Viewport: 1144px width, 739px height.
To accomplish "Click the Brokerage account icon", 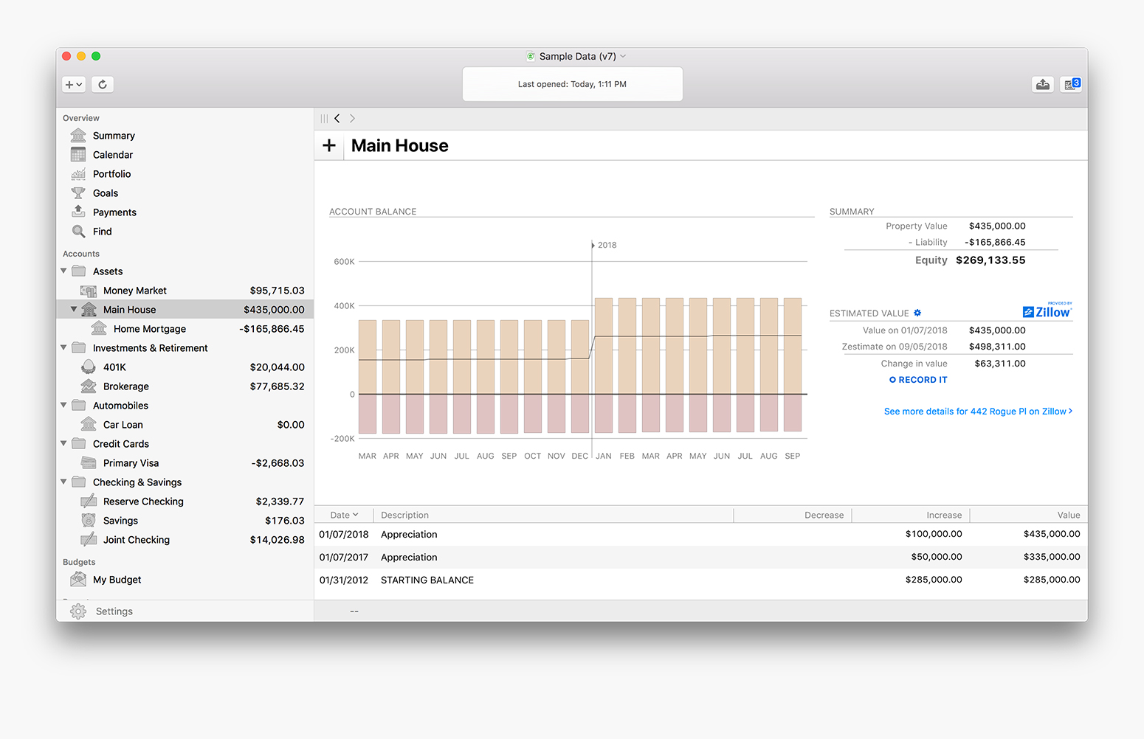I will [89, 386].
